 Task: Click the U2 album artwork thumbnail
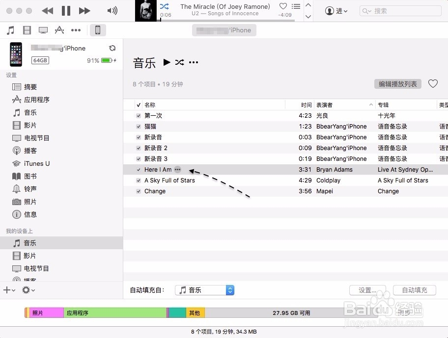tap(146, 11)
